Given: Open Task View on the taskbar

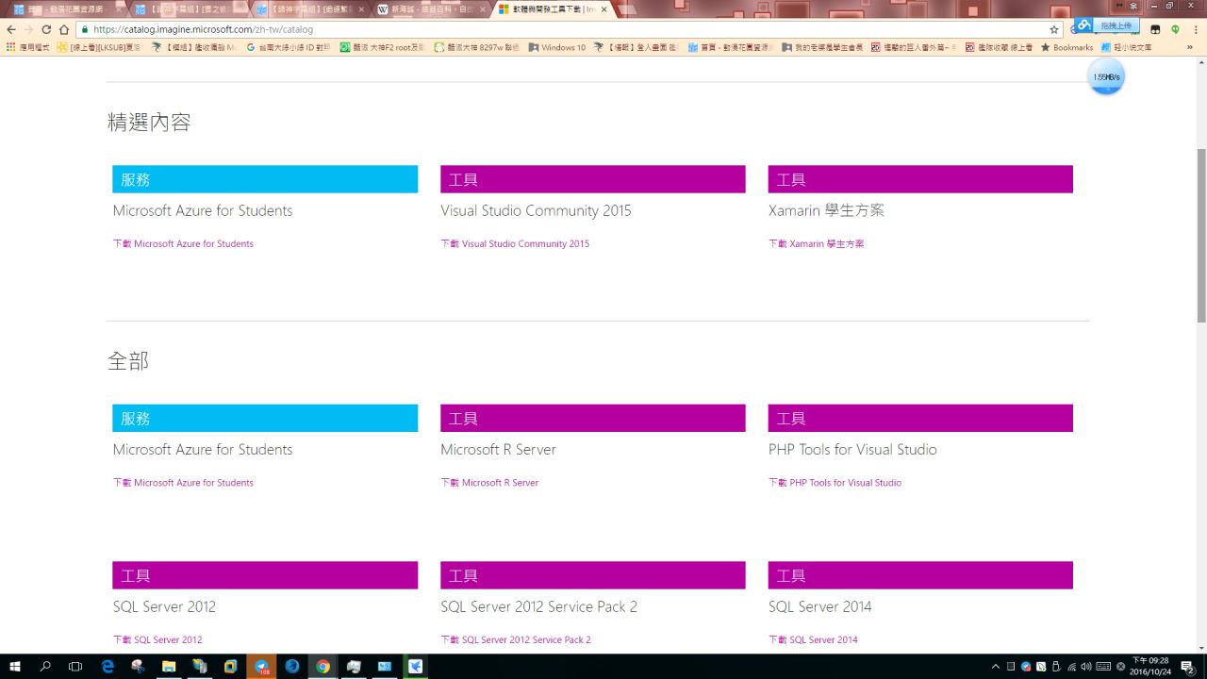Looking at the screenshot, I should click(x=75, y=667).
